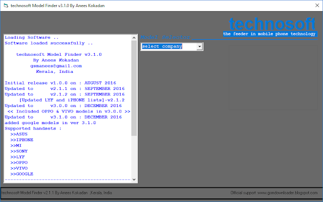Click the empty preview panel under logo

point(273,77)
